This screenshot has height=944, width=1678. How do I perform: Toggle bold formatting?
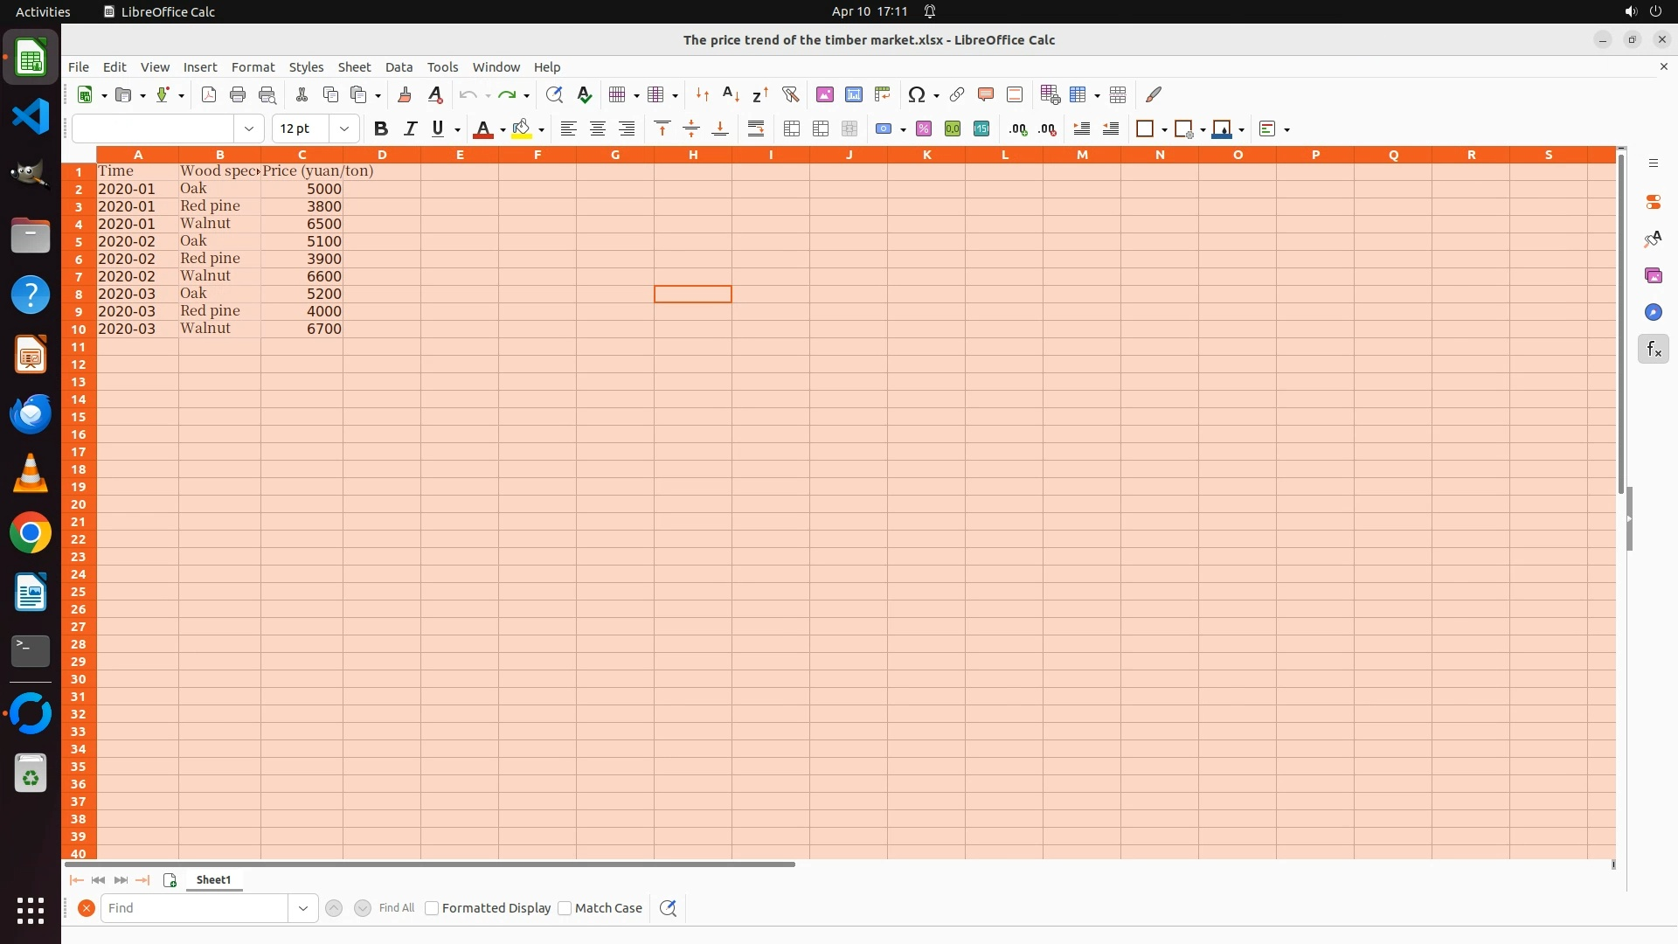pyautogui.click(x=380, y=128)
